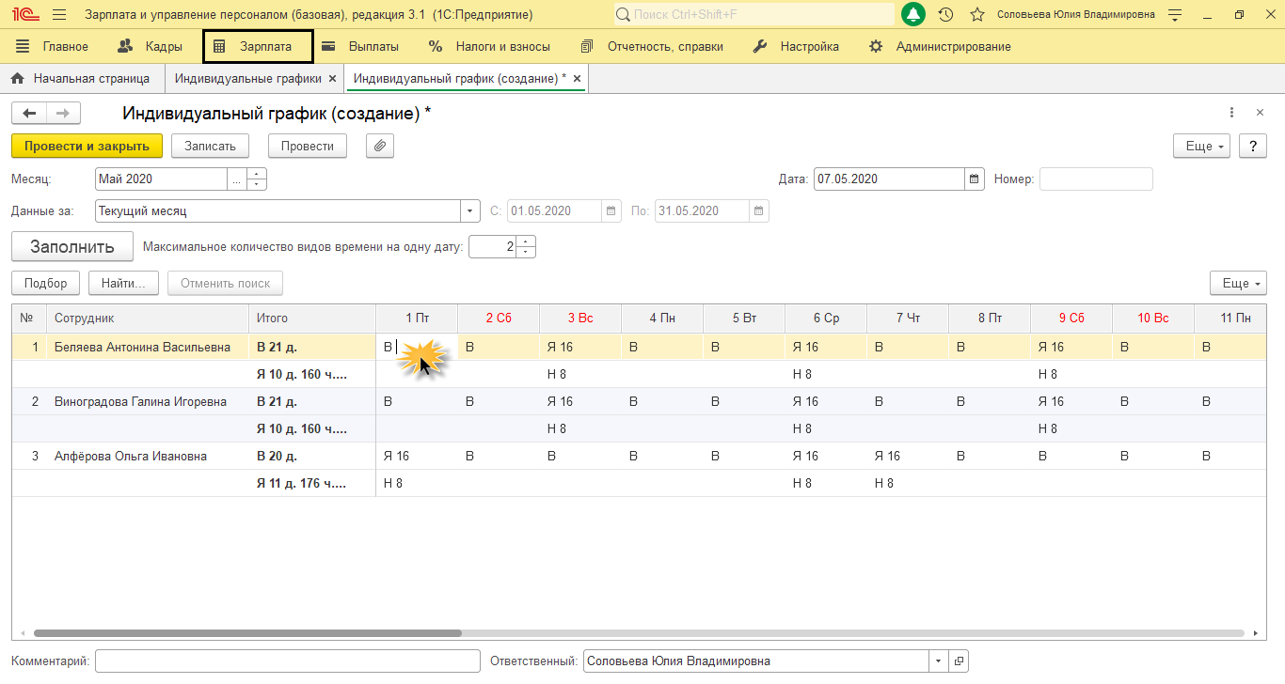Close the form with the X icon
The height and width of the screenshot is (684, 1285).
[1260, 113]
